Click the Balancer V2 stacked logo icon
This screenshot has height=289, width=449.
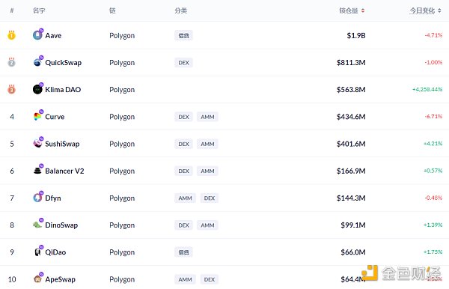coord(37,171)
